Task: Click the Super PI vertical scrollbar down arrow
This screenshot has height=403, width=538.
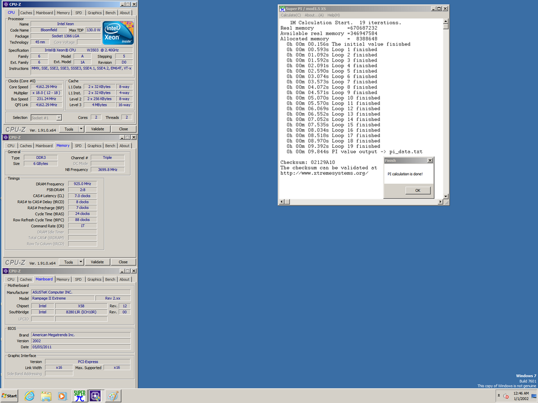Action: click(446, 196)
